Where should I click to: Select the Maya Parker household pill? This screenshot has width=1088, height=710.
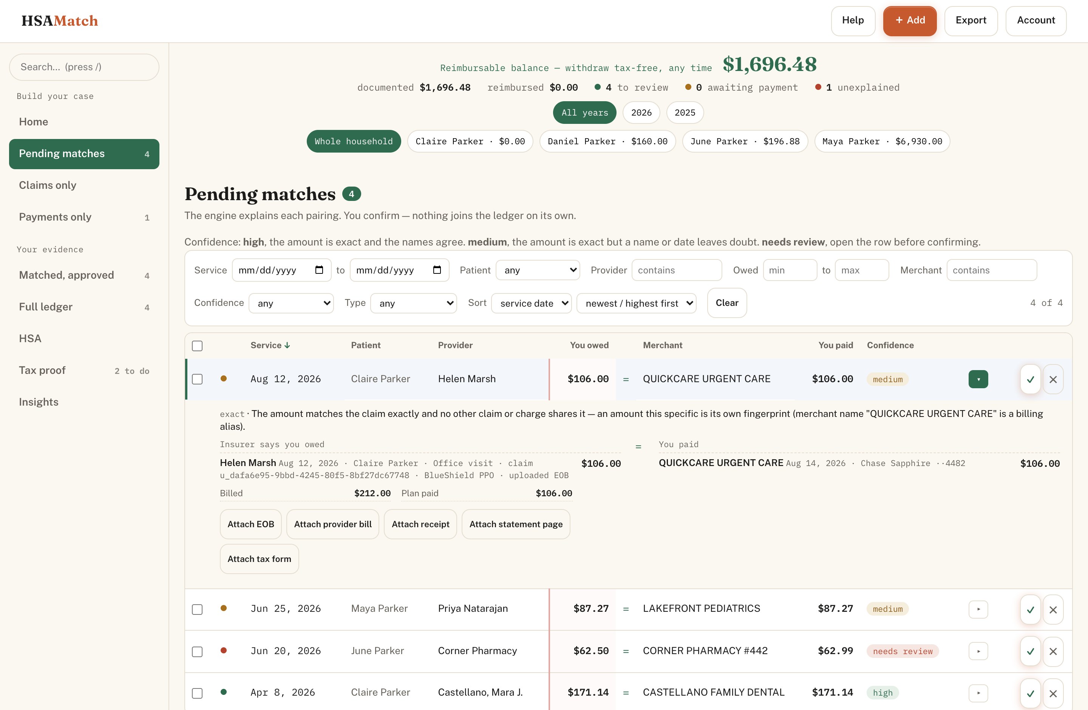pyautogui.click(x=882, y=142)
